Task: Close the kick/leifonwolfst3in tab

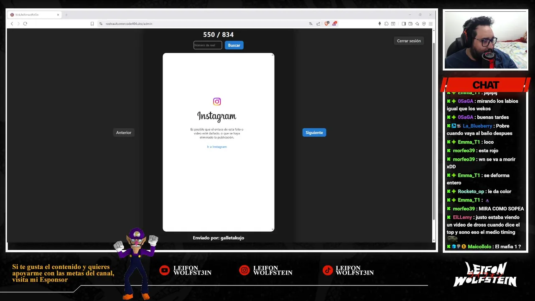Action: pyautogui.click(x=58, y=15)
